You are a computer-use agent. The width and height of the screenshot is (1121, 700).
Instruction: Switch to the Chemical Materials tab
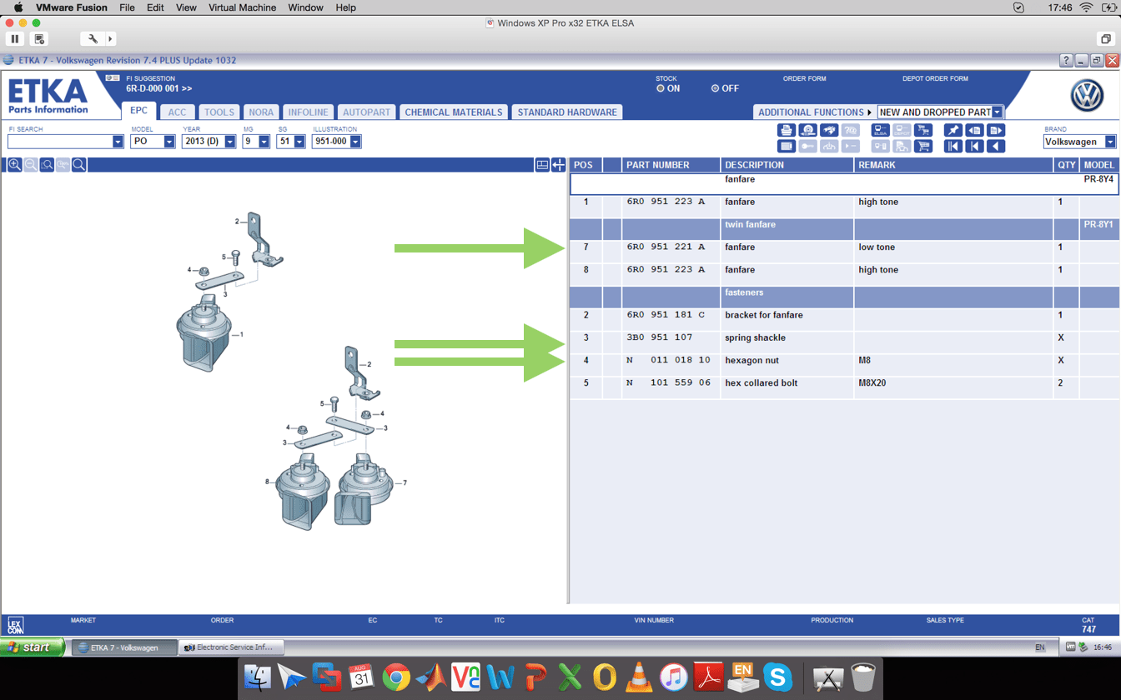[453, 112]
